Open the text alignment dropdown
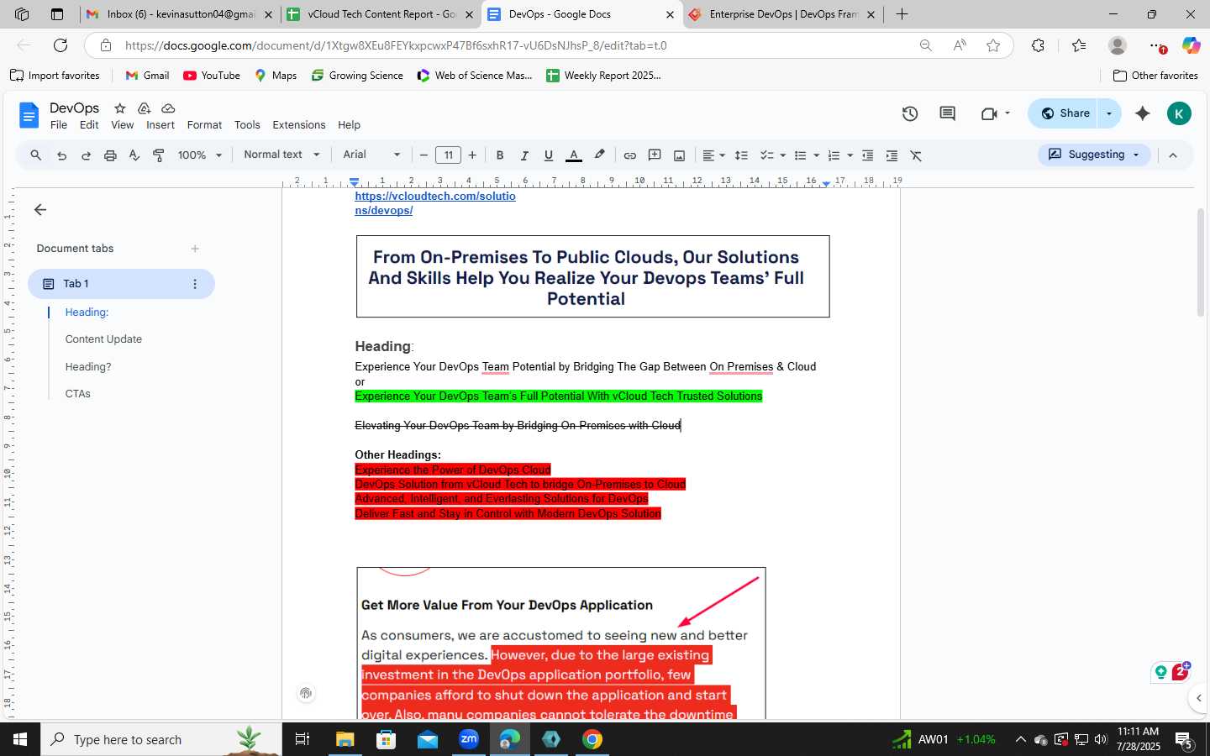This screenshot has height=756, width=1210. pyautogui.click(x=713, y=155)
